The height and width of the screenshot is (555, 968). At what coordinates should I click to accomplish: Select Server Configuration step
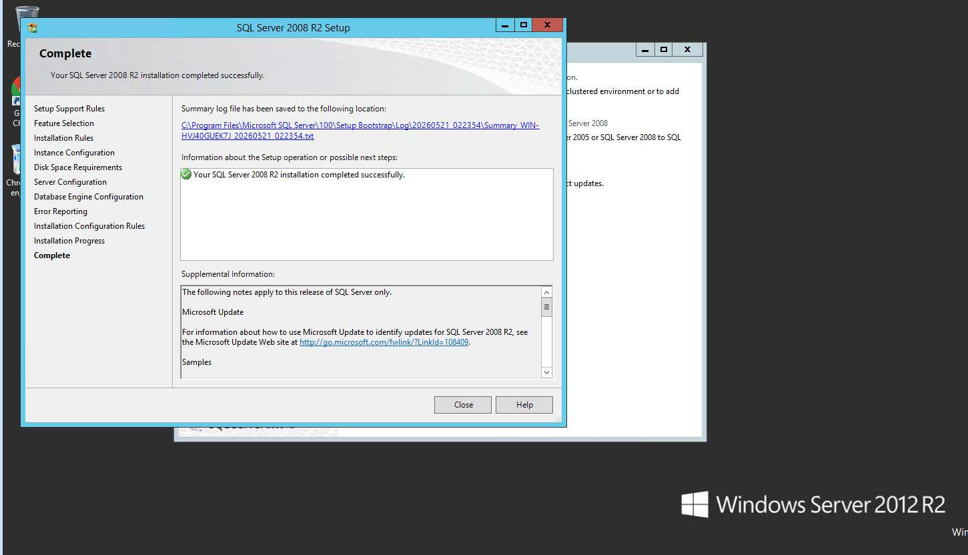click(x=70, y=182)
